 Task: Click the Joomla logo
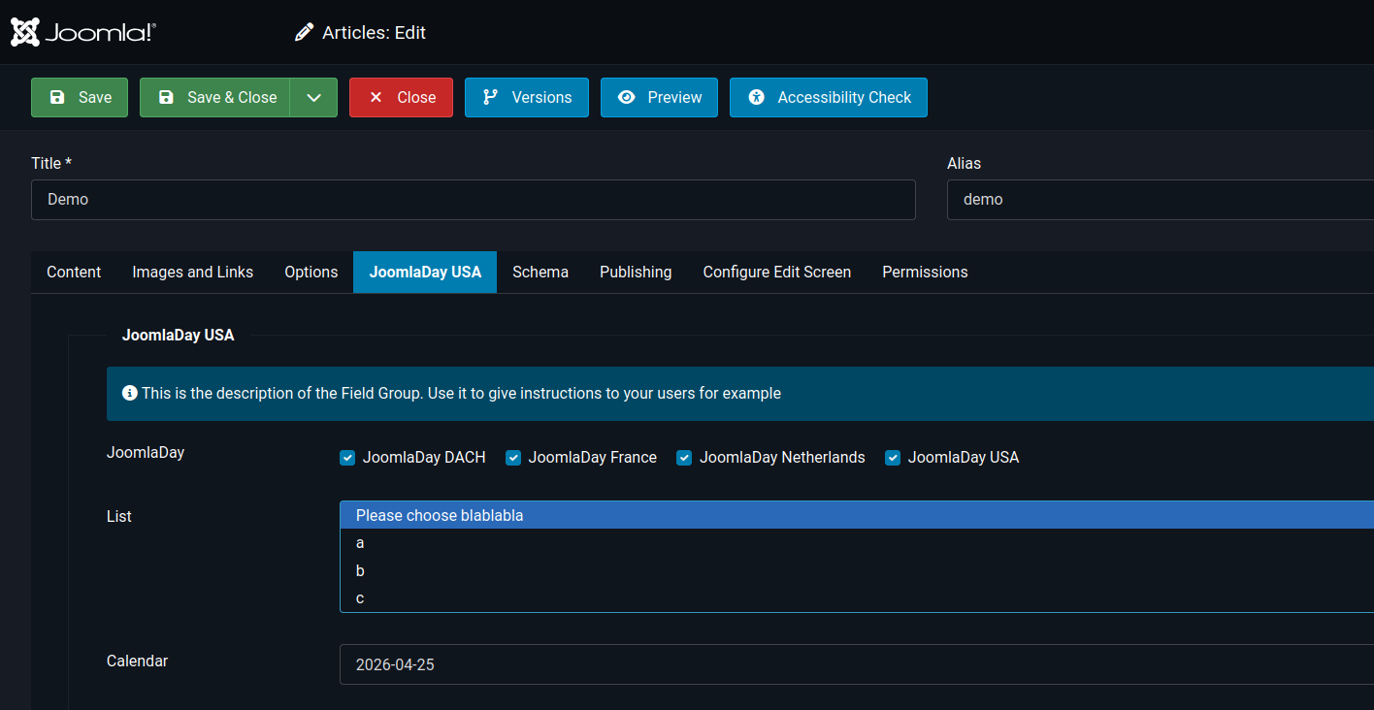pos(82,32)
